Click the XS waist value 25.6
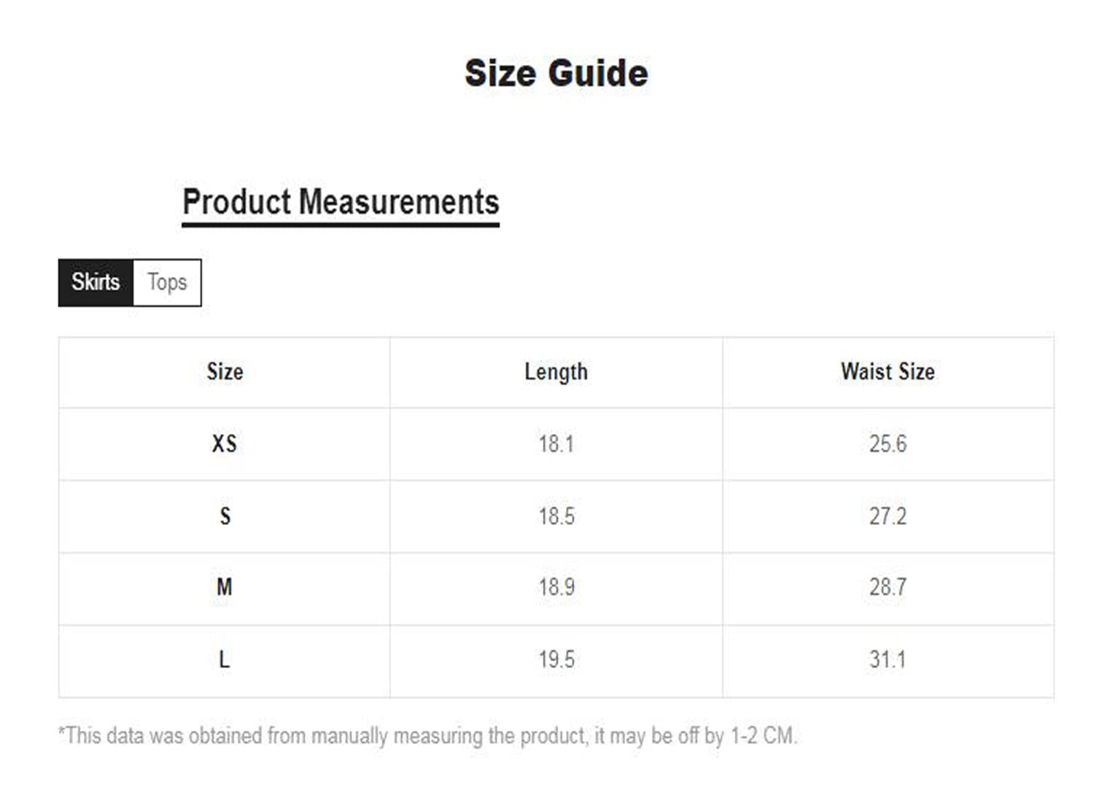The image size is (1094, 802). click(888, 443)
